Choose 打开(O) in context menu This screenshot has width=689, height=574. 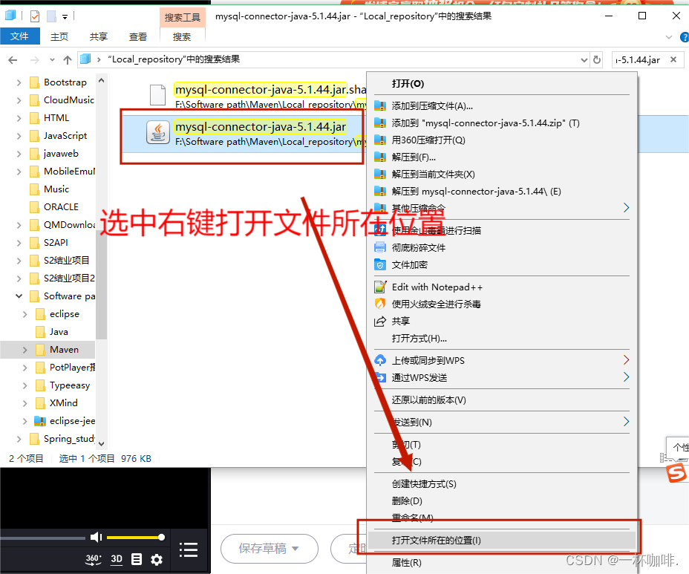coord(408,83)
